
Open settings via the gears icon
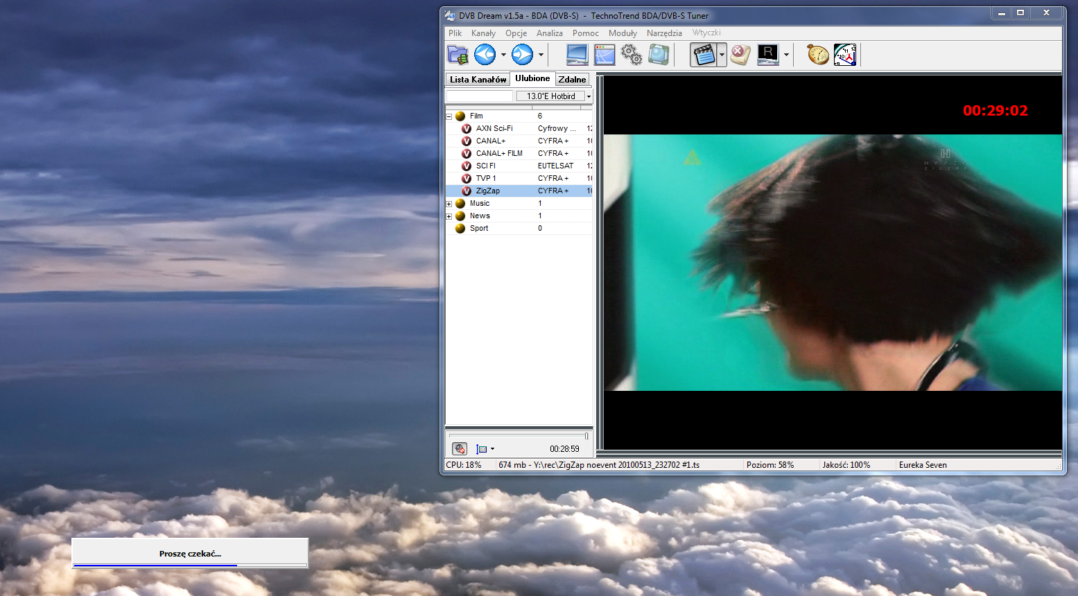(632, 55)
